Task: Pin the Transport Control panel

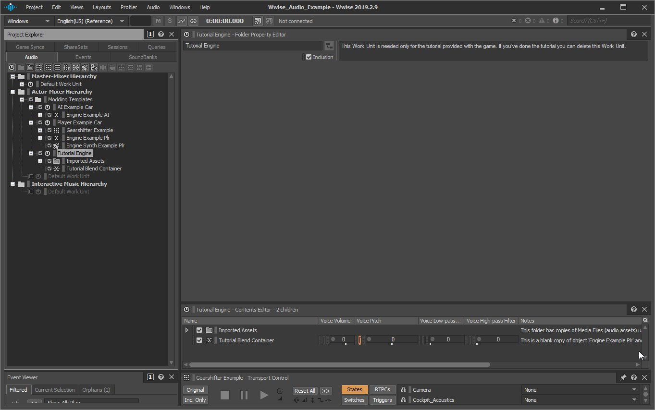Action: coord(623,377)
